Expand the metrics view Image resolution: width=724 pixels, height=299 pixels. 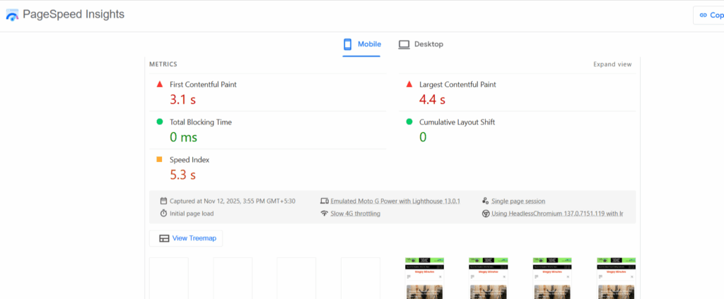coord(612,64)
